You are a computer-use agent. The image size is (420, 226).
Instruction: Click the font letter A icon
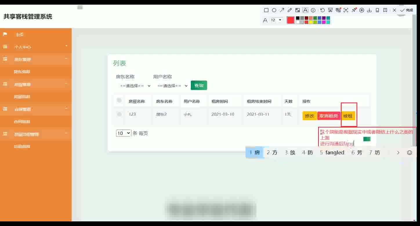pos(265,20)
